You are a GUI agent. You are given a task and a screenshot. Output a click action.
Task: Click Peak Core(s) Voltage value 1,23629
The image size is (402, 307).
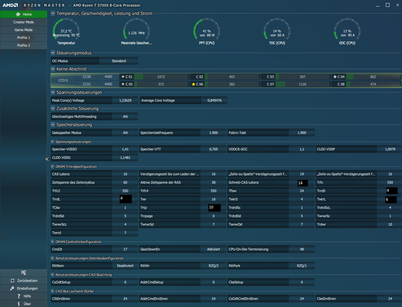click(x=125, y=100)
